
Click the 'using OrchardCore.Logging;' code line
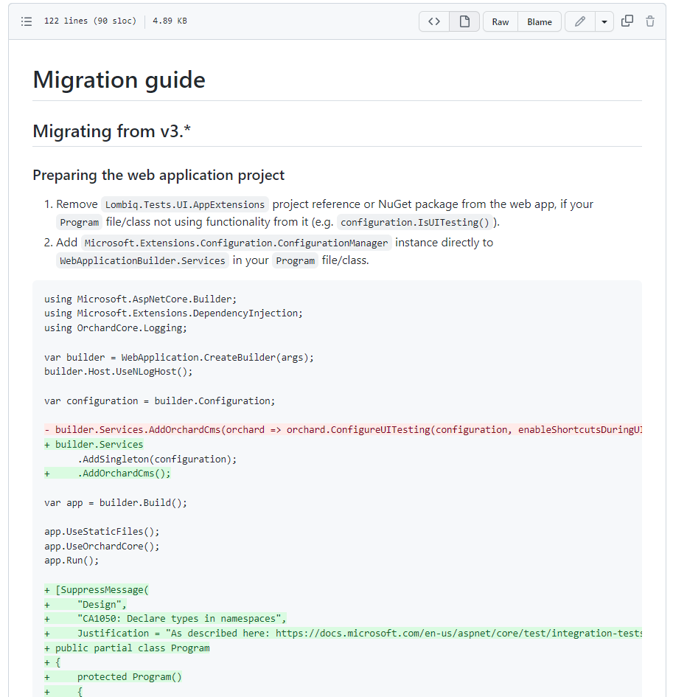pyautogui.click(x=116, y=328)
